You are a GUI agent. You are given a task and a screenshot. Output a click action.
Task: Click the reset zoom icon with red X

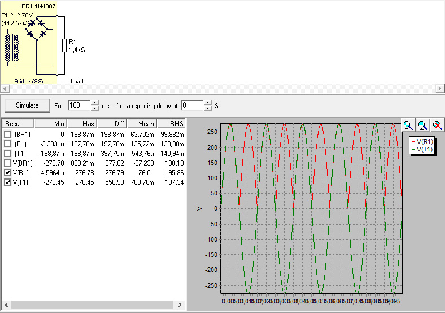click(x=437, y=126)
